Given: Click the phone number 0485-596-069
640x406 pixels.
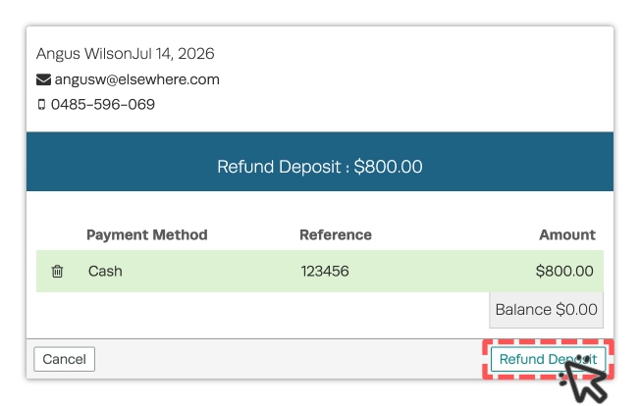Looking at the screenshot, I should [x=103, y=105].
